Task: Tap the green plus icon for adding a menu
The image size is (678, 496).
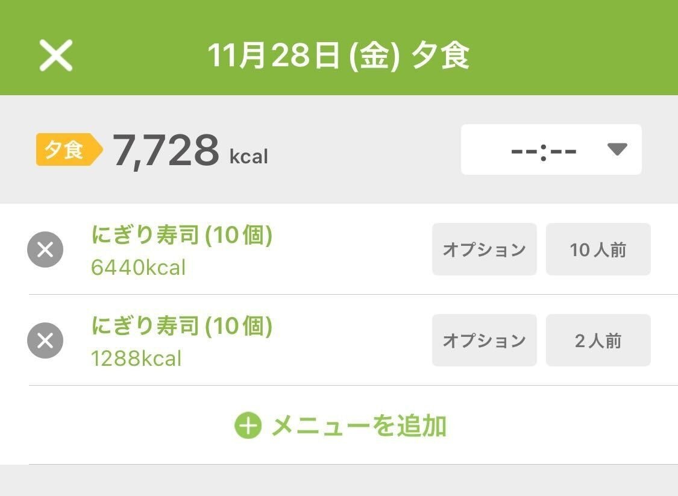Action: tap(248, 426)
